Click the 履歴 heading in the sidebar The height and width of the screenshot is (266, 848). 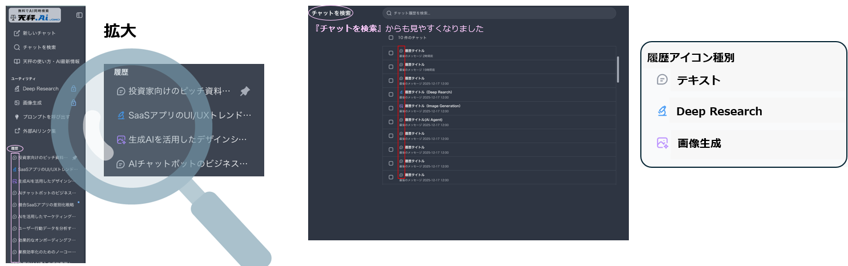(15, 148)
